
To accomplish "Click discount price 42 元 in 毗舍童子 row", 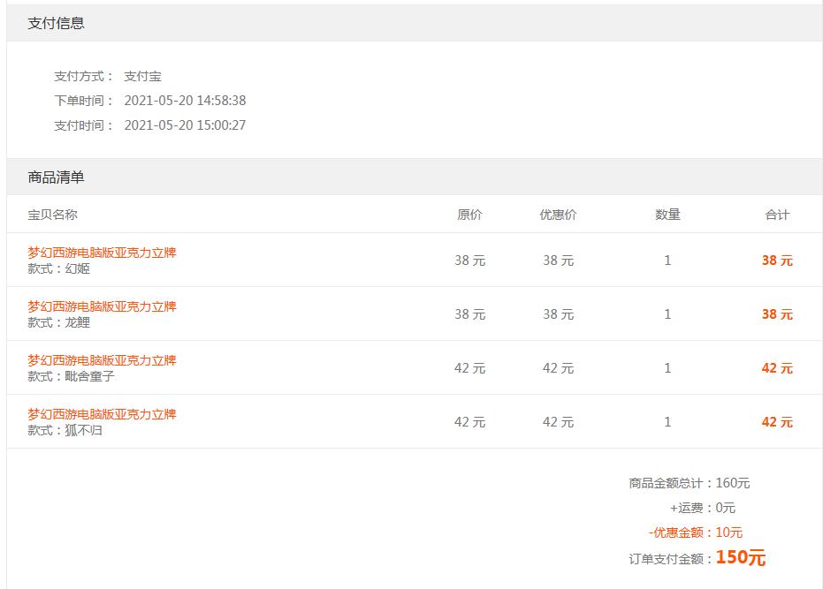I will tap(558, 368).
